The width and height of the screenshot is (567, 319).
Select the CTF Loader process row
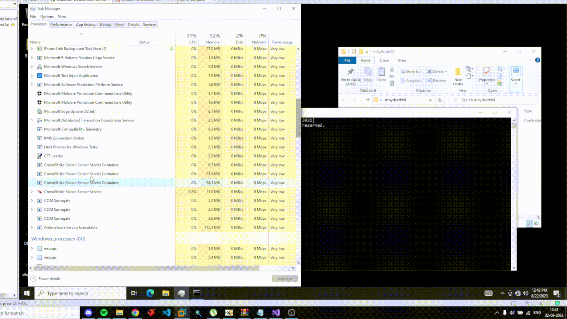point(162,156)
